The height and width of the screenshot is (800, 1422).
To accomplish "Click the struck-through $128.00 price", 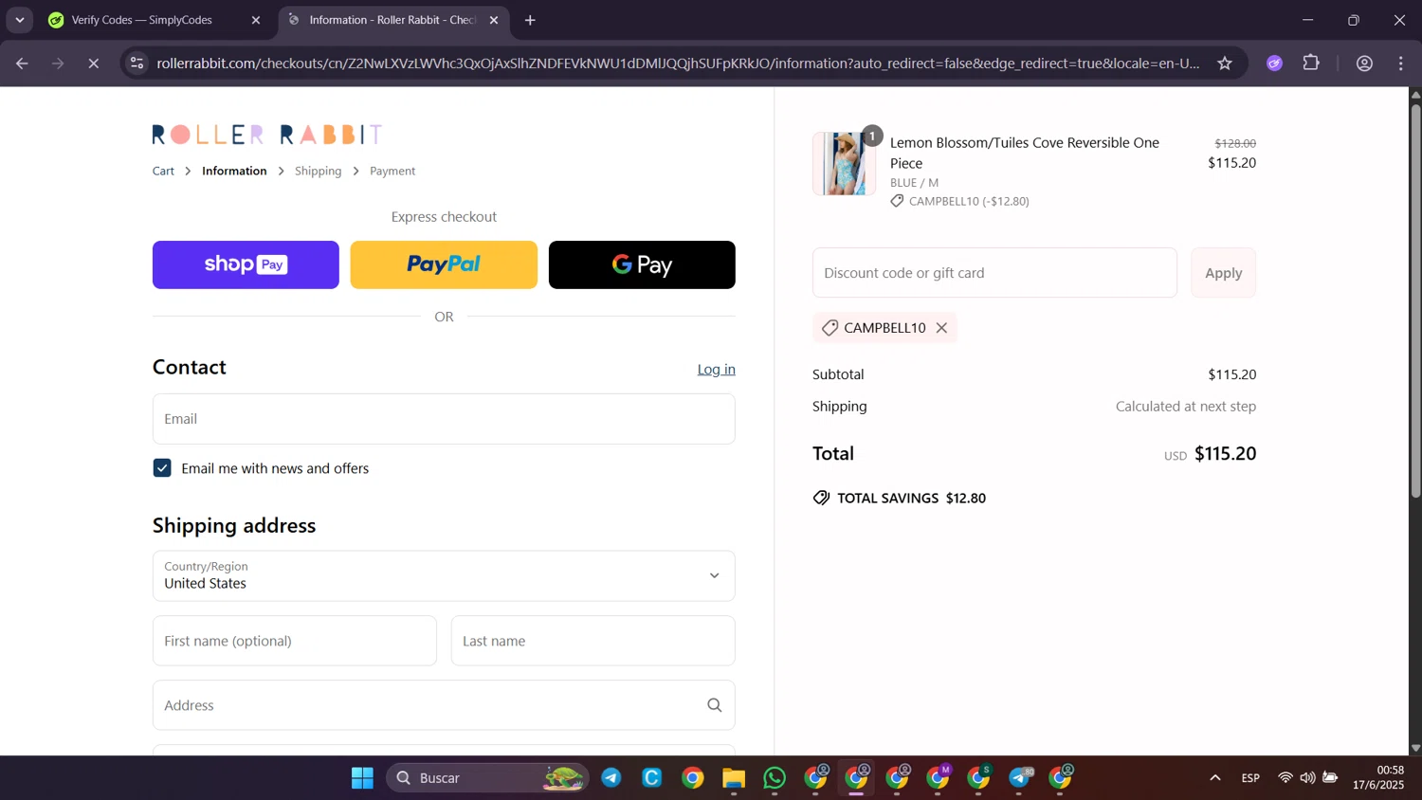I will [1235, 143].
